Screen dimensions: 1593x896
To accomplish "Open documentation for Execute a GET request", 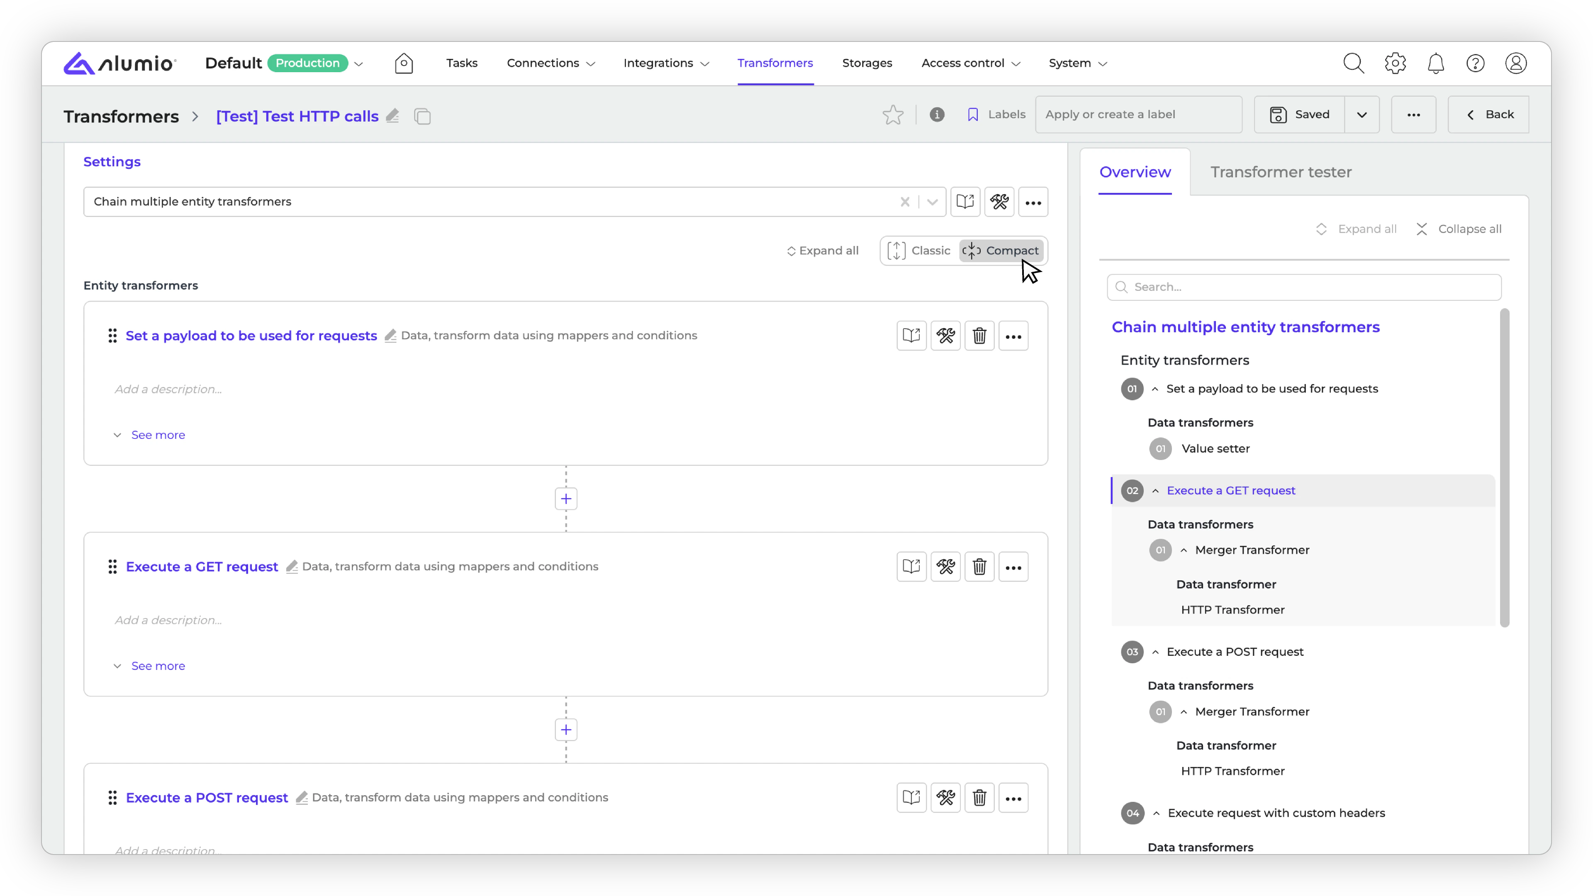I will 911,567.
